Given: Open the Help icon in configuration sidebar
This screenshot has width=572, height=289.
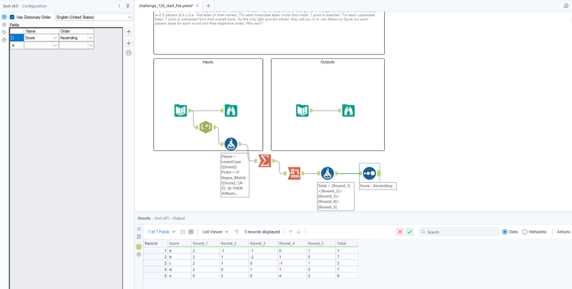Looking at the screenshot, I should tap(5, 39).
